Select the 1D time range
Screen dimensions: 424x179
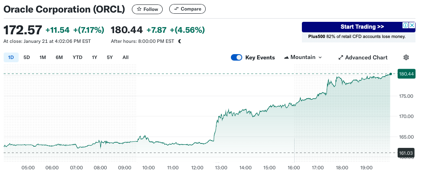[x=11, y=57]
